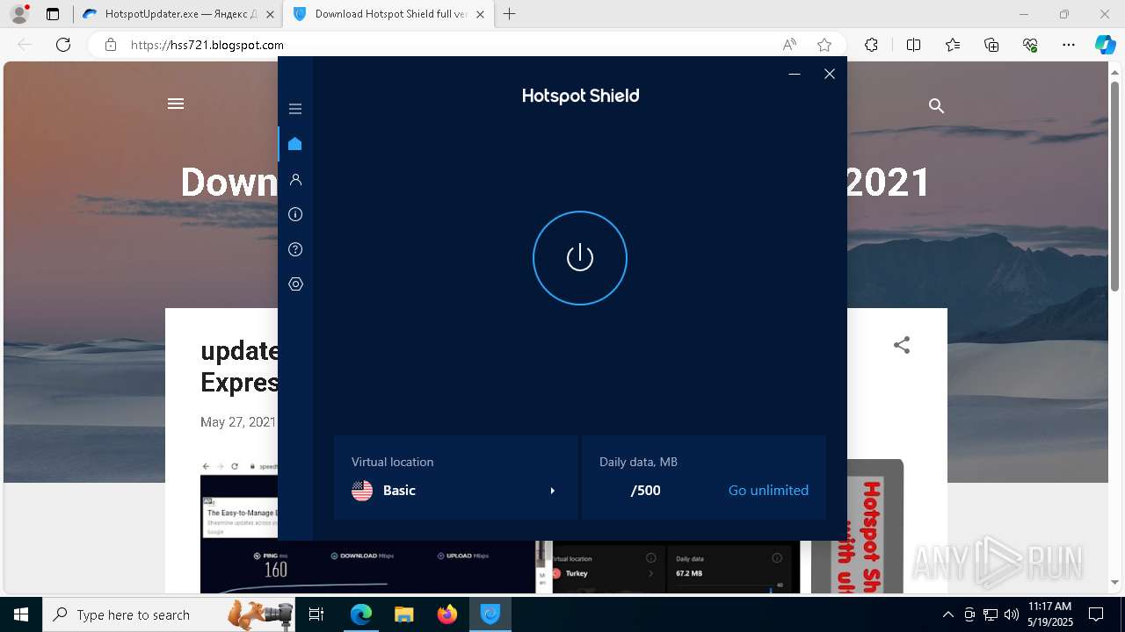Image resolution: width=1125 pixels, height=632 pixels.
Task: Click the Go unlimited link
Action: coord(768,491)
